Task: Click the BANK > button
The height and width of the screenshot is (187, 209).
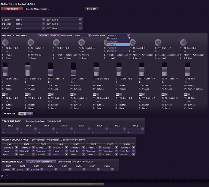Action: [x=55, y=36]
